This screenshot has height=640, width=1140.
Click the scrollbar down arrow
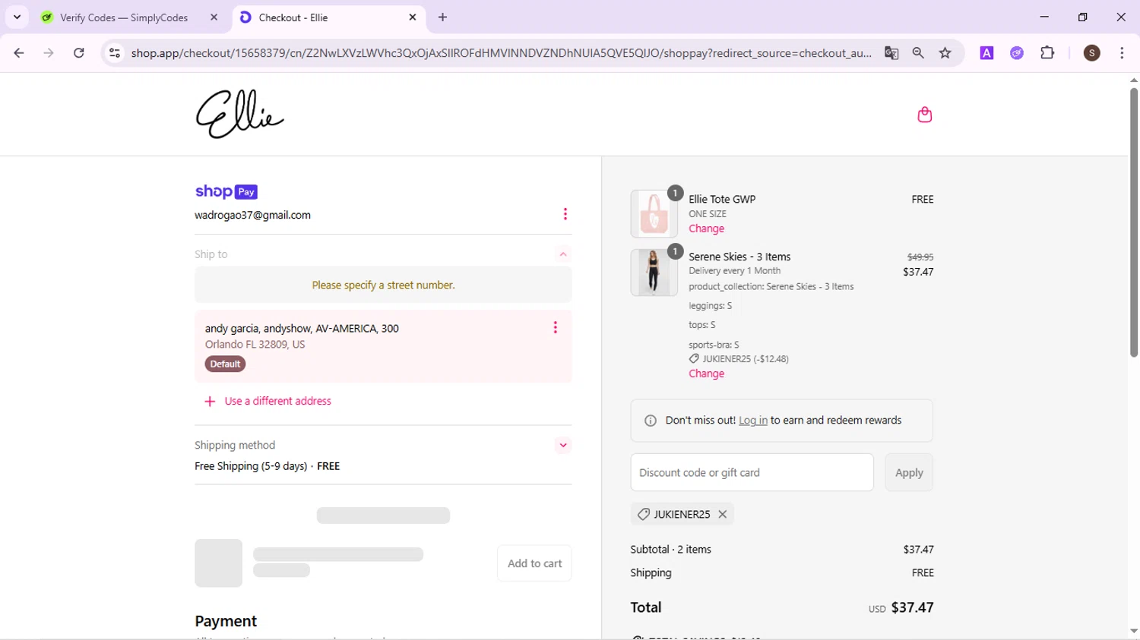[1133, 632]
